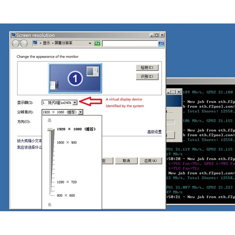Minimize the small dialog beside the console
Screen dimensions: 235x235
click(169, 92)
